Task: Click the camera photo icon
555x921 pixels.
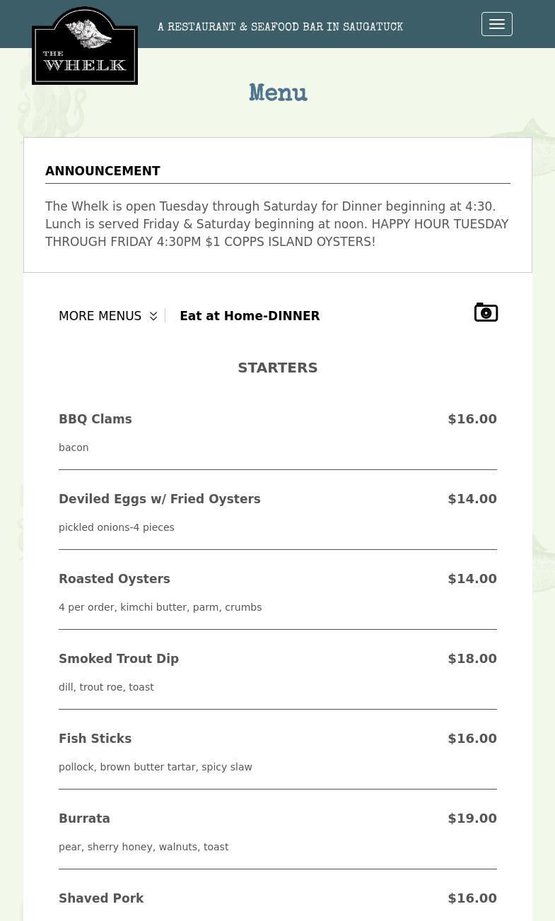Action: click(x=486, y=312)
